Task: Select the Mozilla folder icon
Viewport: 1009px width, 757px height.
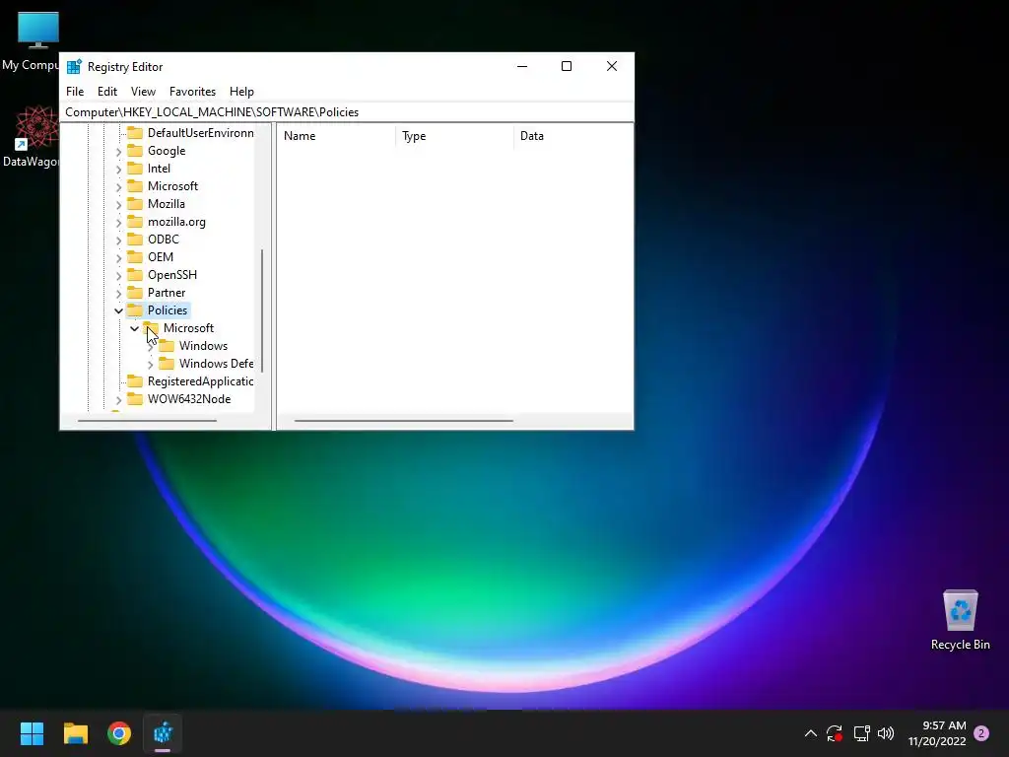Action: click(x=134, y=203)
